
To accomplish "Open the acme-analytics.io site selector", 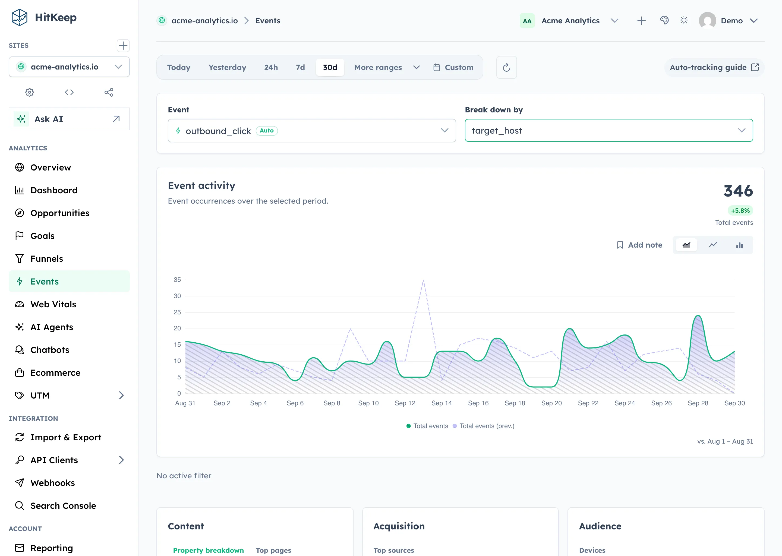I will click(69, 67).
